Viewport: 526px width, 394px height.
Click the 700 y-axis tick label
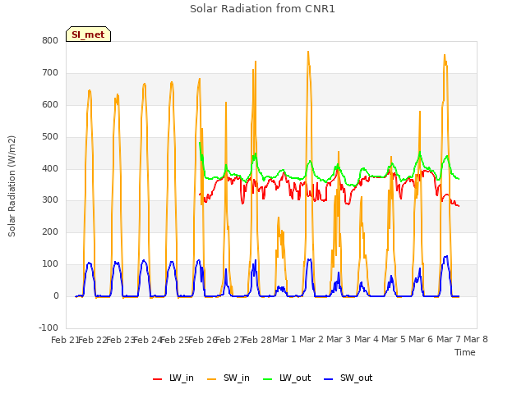coord(50,73)
